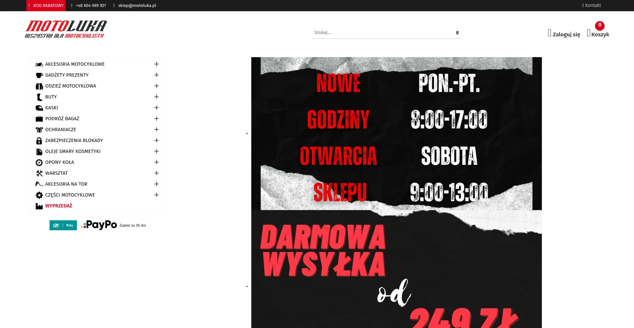Image resolution: width=634 pixels, height=328 pixels.
Task: Click the search magnifier icon
Action: click(457, 33)
